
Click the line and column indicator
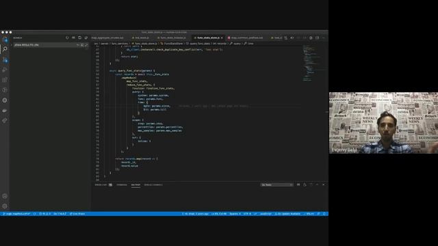[219, 214]
